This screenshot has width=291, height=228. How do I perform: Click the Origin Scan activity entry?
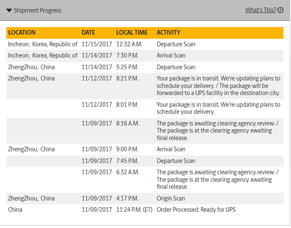(171, 198)
